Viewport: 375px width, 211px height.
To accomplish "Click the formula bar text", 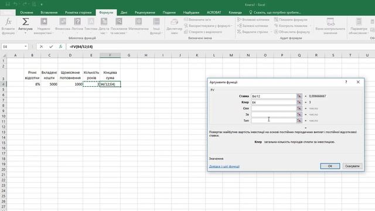I will 81,47.
